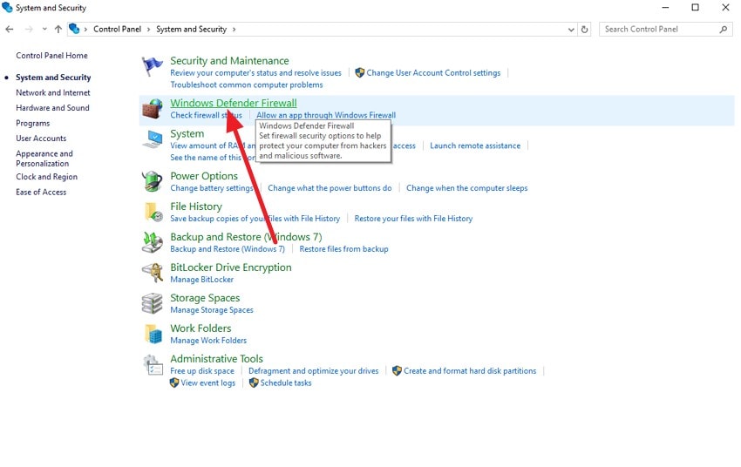Click Troubleshoot common computer problems
Viewport: 741px width, 467px height.
pyautogui.click(x=247, y=85)
